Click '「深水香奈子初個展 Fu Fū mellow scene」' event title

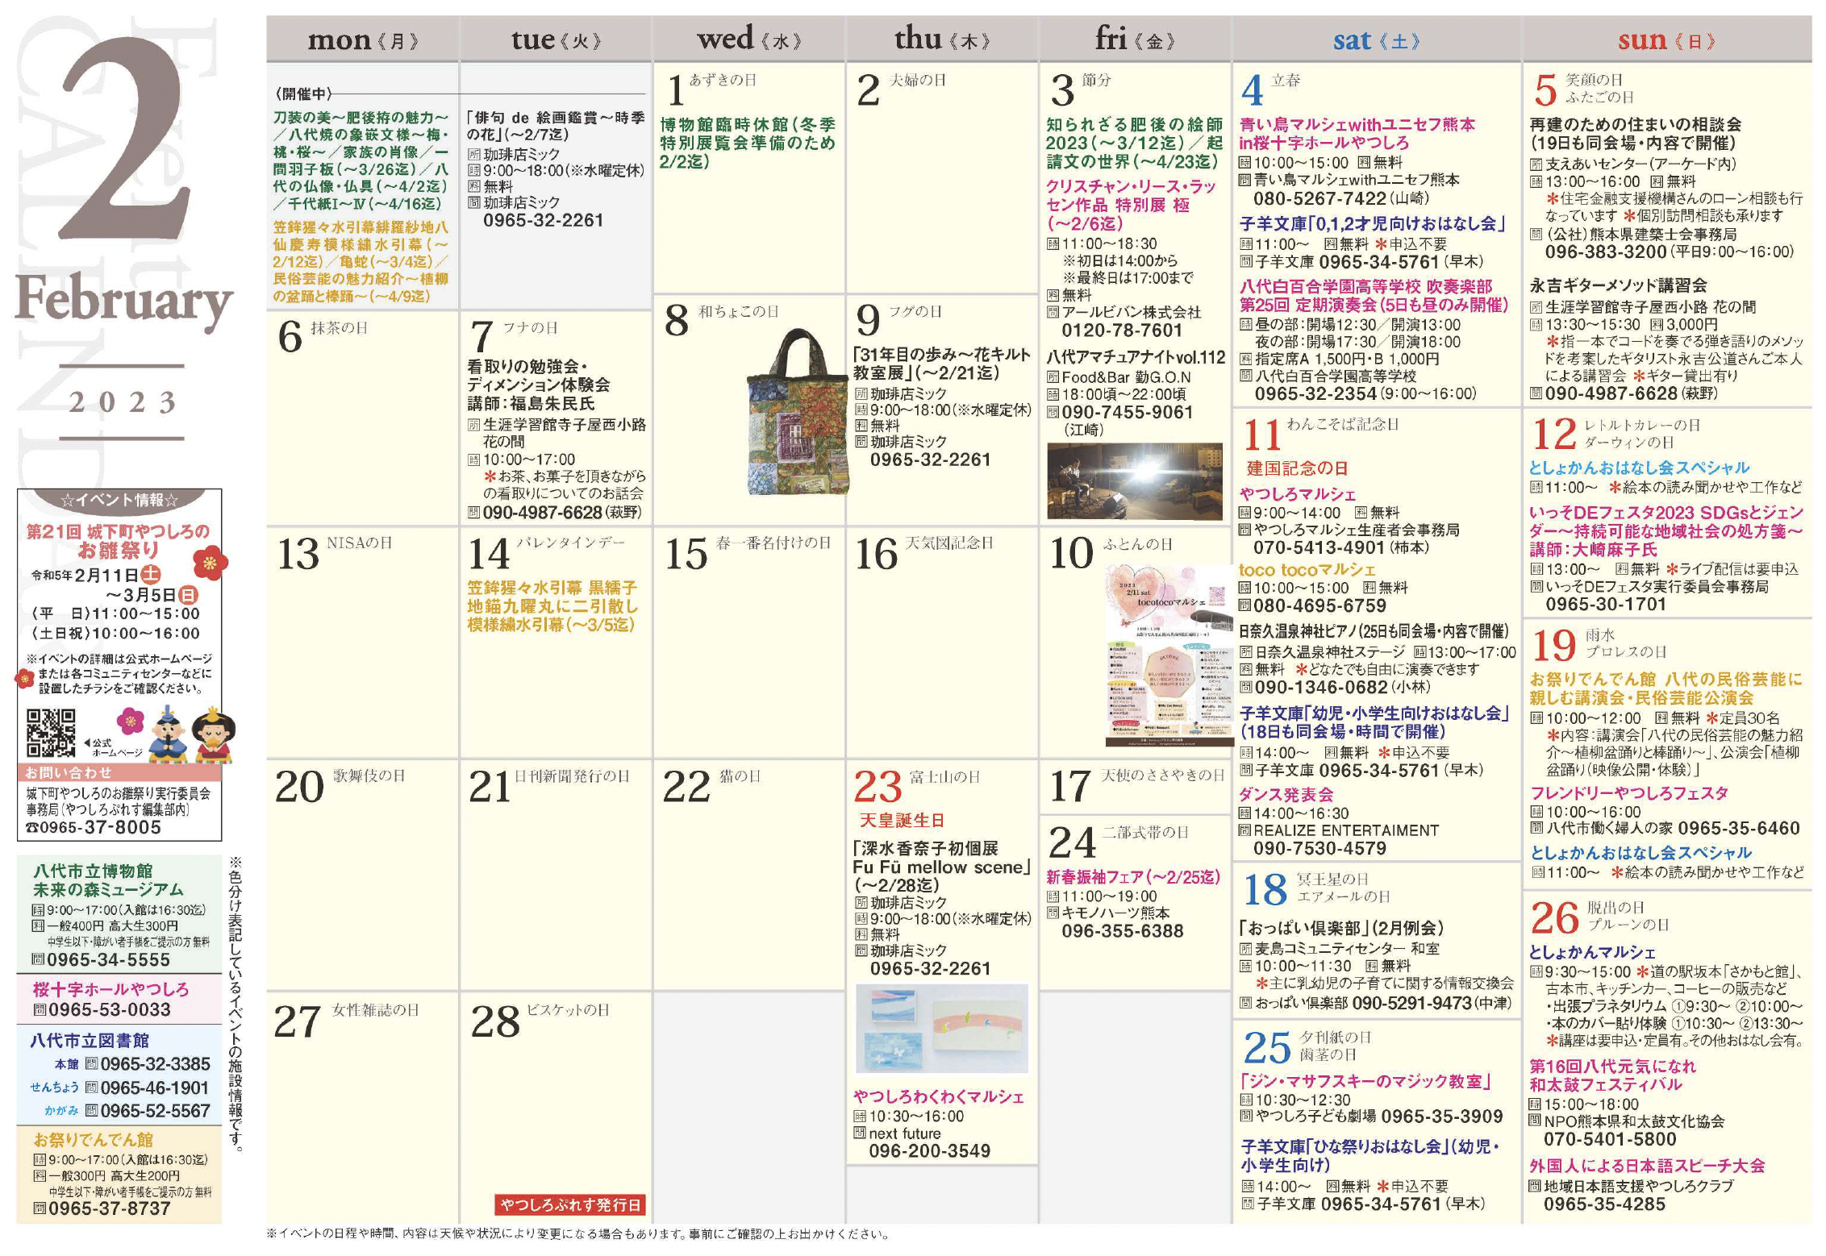[x=942, y=858]
